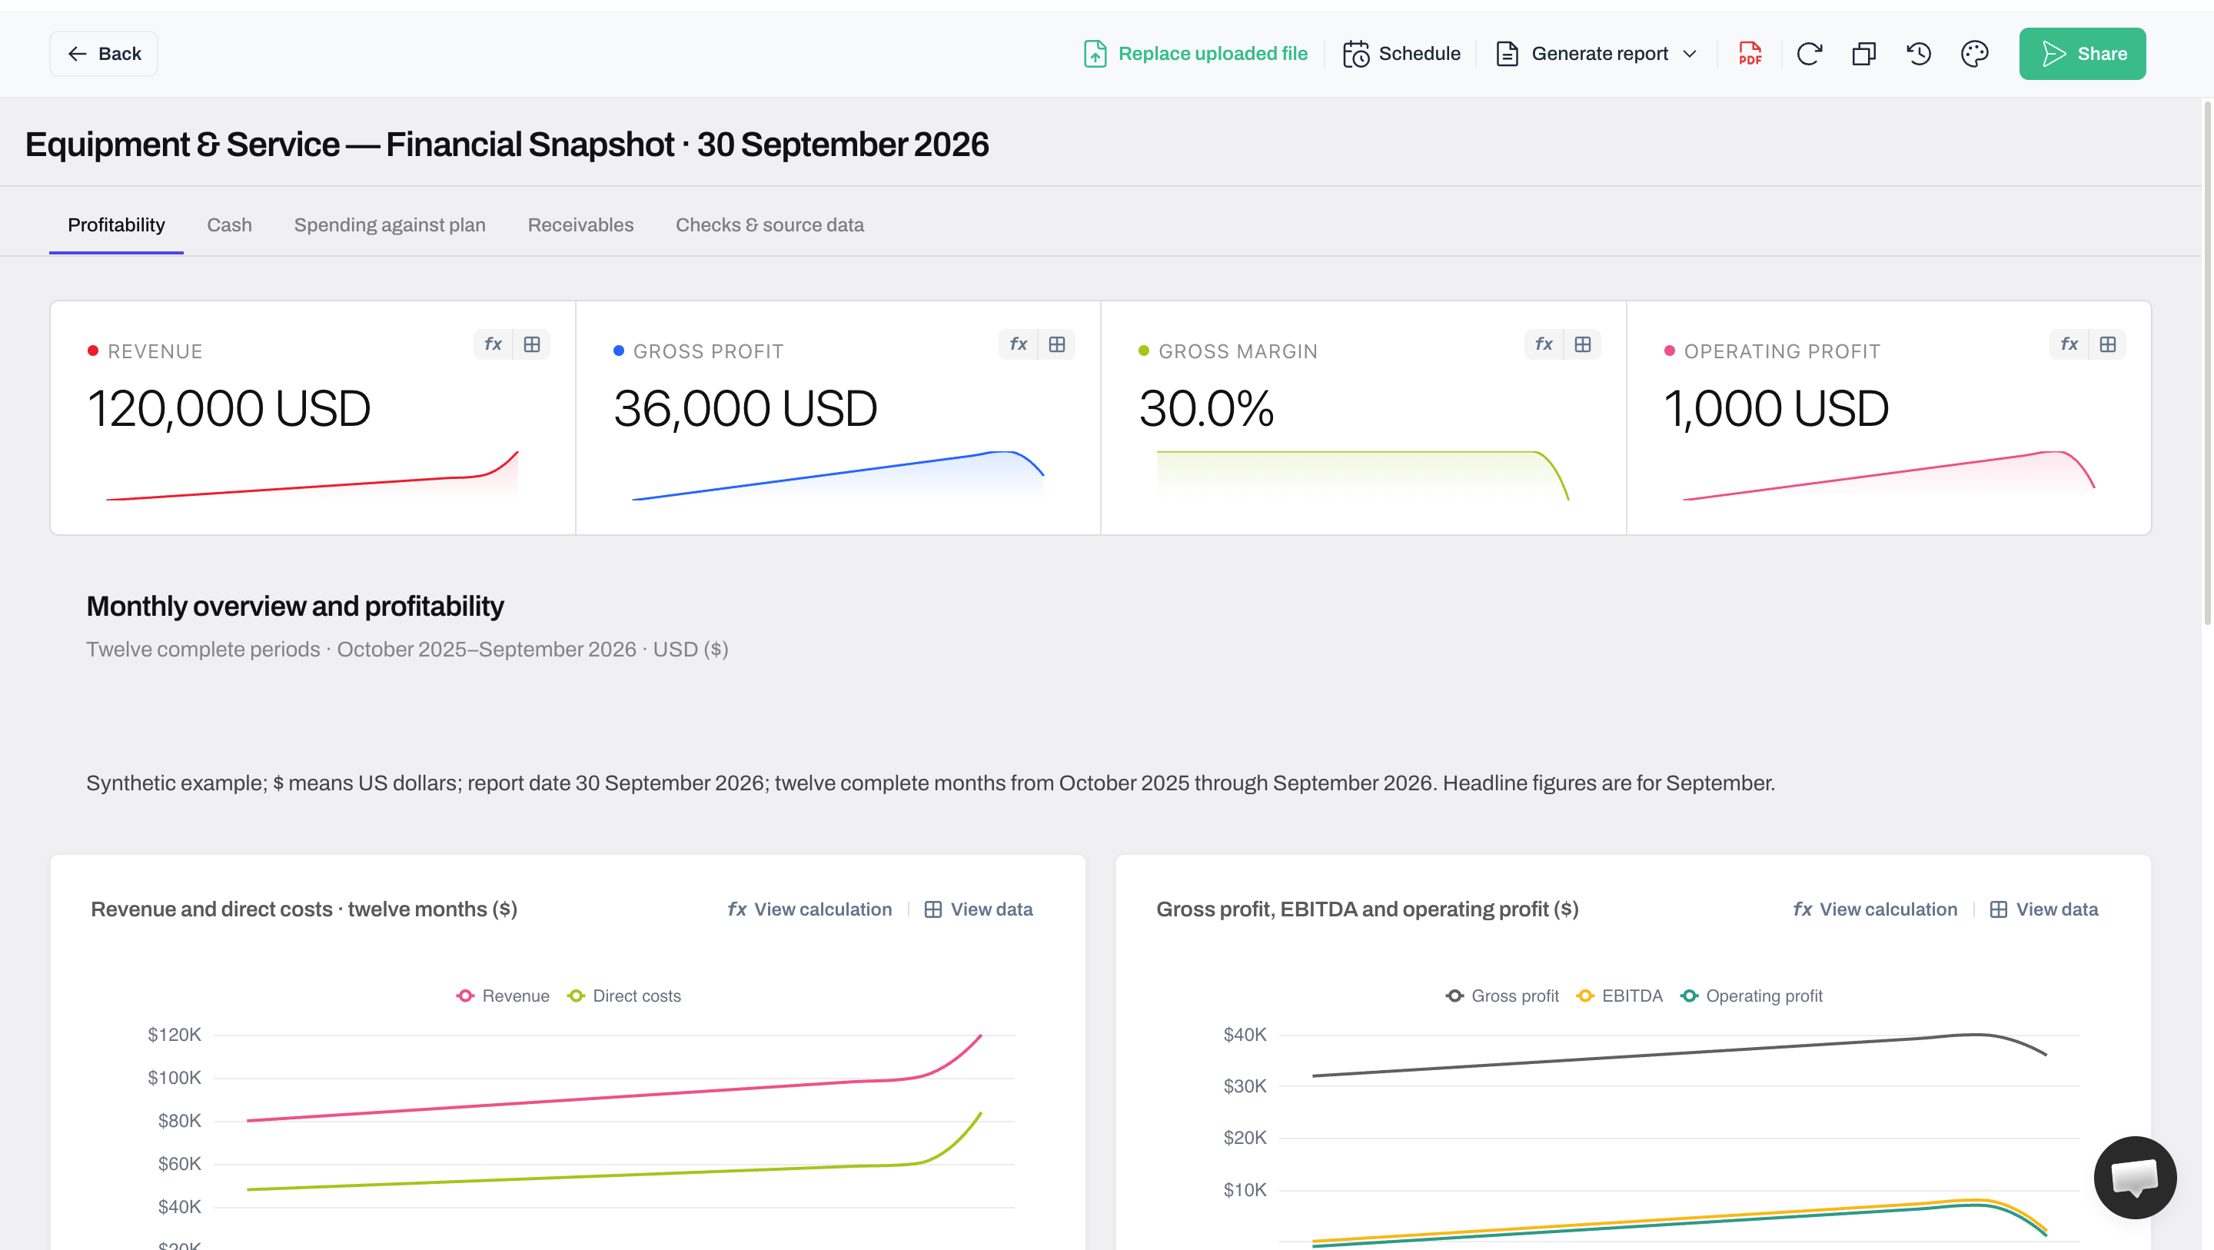Open version history clock icon
The image size is (2214, 1250).
tap(1918, 53)
